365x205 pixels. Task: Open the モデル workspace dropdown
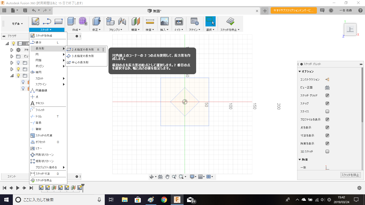click(17, 24)
